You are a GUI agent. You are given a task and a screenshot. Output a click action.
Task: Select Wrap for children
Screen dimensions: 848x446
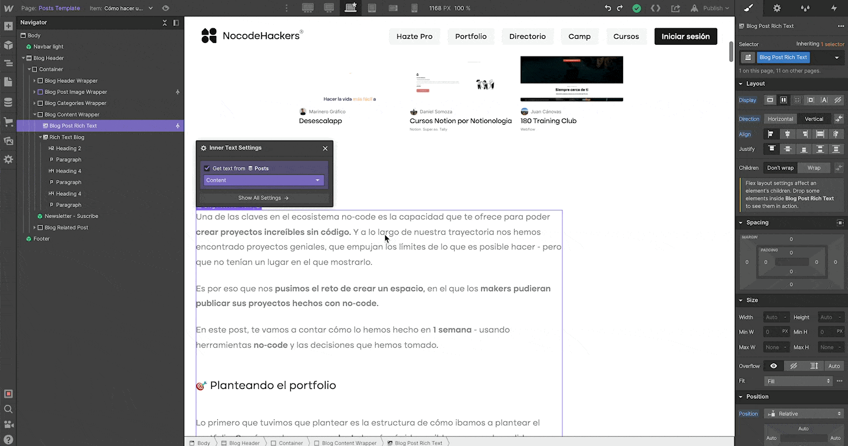pos(813,168)
